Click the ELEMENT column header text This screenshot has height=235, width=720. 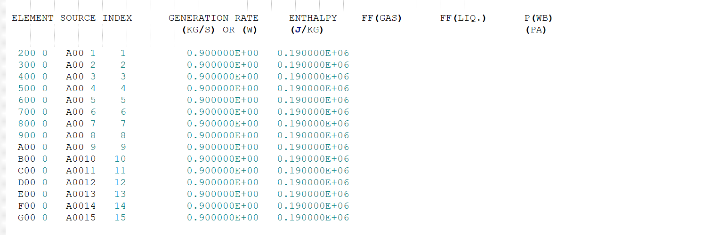(x=32, y=18)
